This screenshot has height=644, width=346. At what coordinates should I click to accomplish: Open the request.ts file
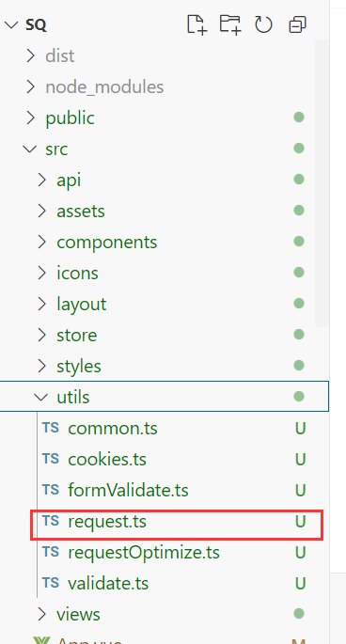[x=165, y=521]
